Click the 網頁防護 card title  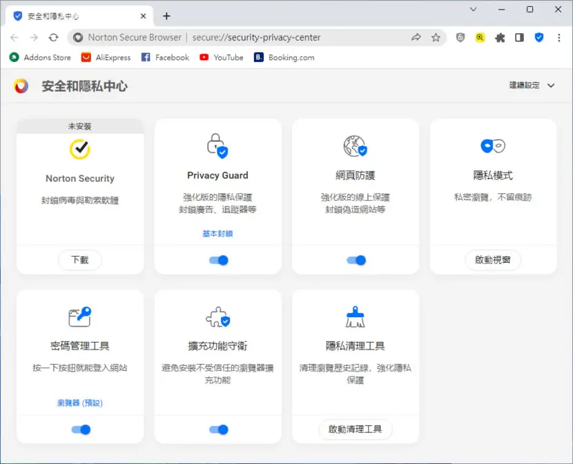(x=356, y=176)
